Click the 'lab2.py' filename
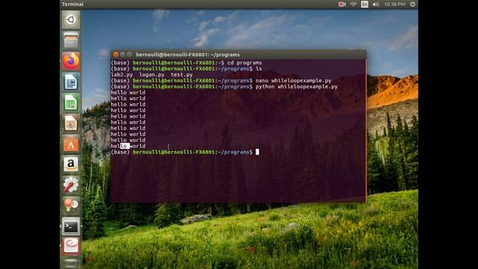 tap(122, 75)
